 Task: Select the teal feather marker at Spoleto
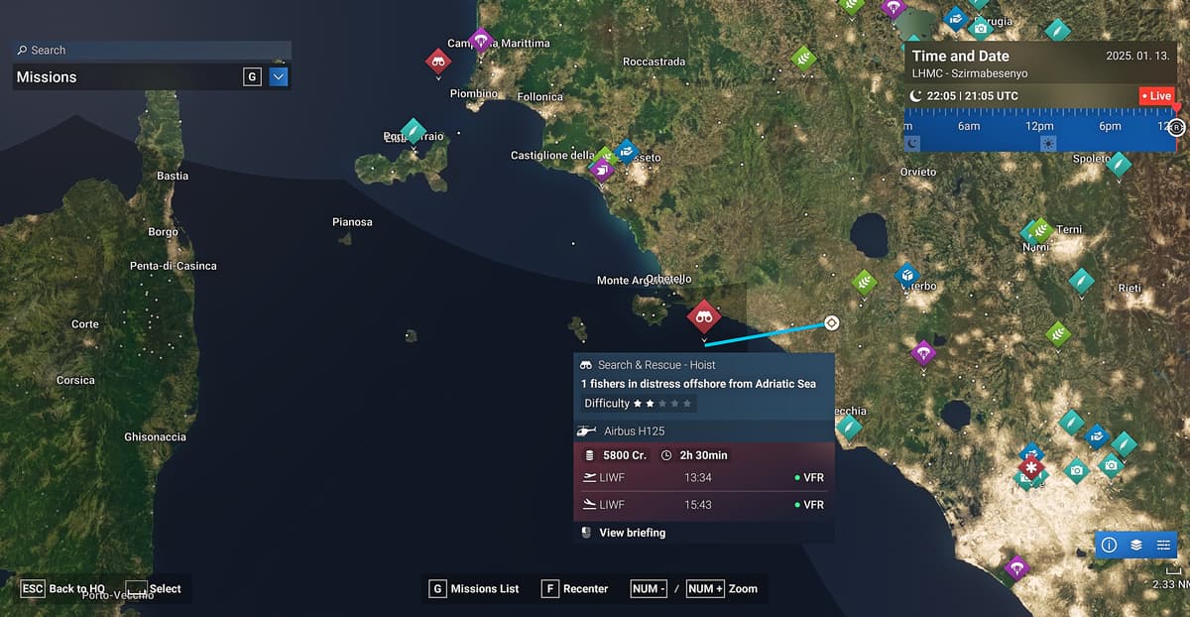click(1119, 165)
